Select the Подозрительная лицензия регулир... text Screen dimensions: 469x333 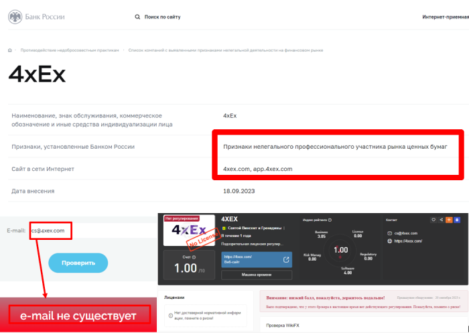pos(252,244)
